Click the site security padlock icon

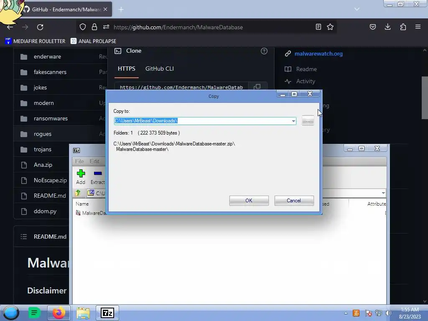point(94,27)
